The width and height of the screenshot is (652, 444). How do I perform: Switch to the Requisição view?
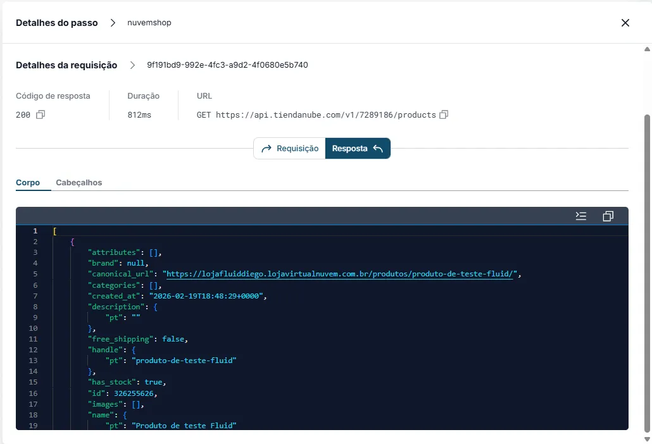click(x=289, y=148)
